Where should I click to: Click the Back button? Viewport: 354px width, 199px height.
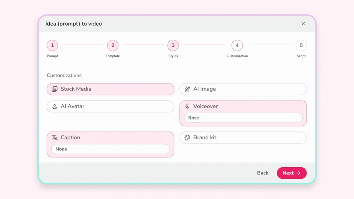tap(263, 173)
